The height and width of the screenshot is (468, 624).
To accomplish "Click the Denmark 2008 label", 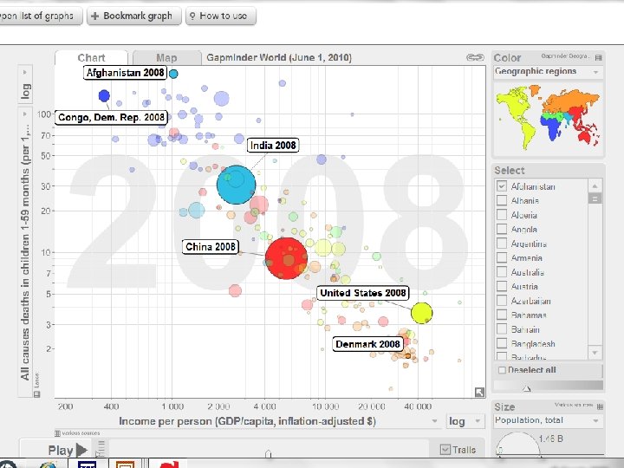I will click(x=367, y=344).
